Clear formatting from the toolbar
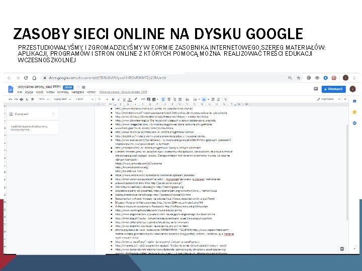 click(226, 99)
